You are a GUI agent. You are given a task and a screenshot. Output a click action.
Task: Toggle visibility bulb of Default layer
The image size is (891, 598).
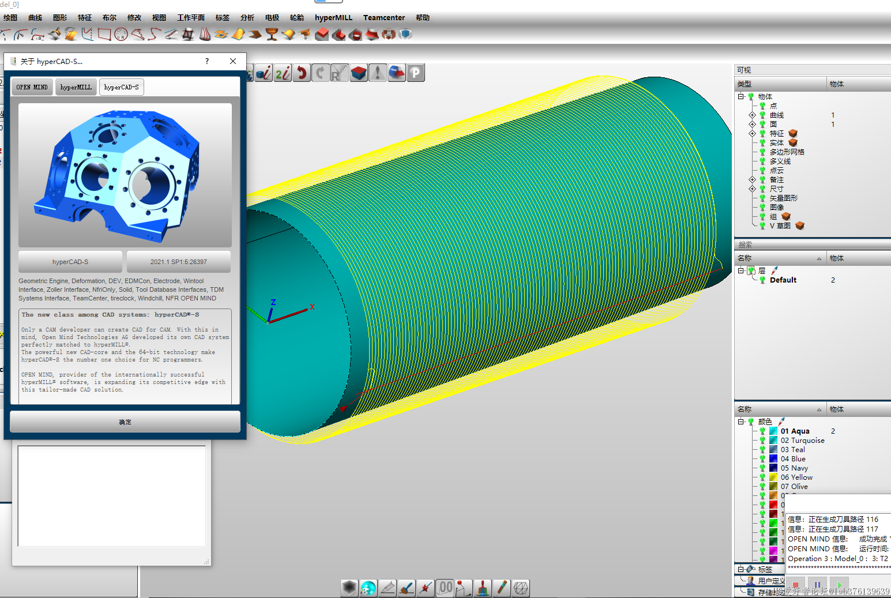(762, 280)
